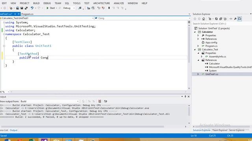The image size is (252, 141).
Task: Toggle word wrap in Output panel
Action: click(106, 101)
